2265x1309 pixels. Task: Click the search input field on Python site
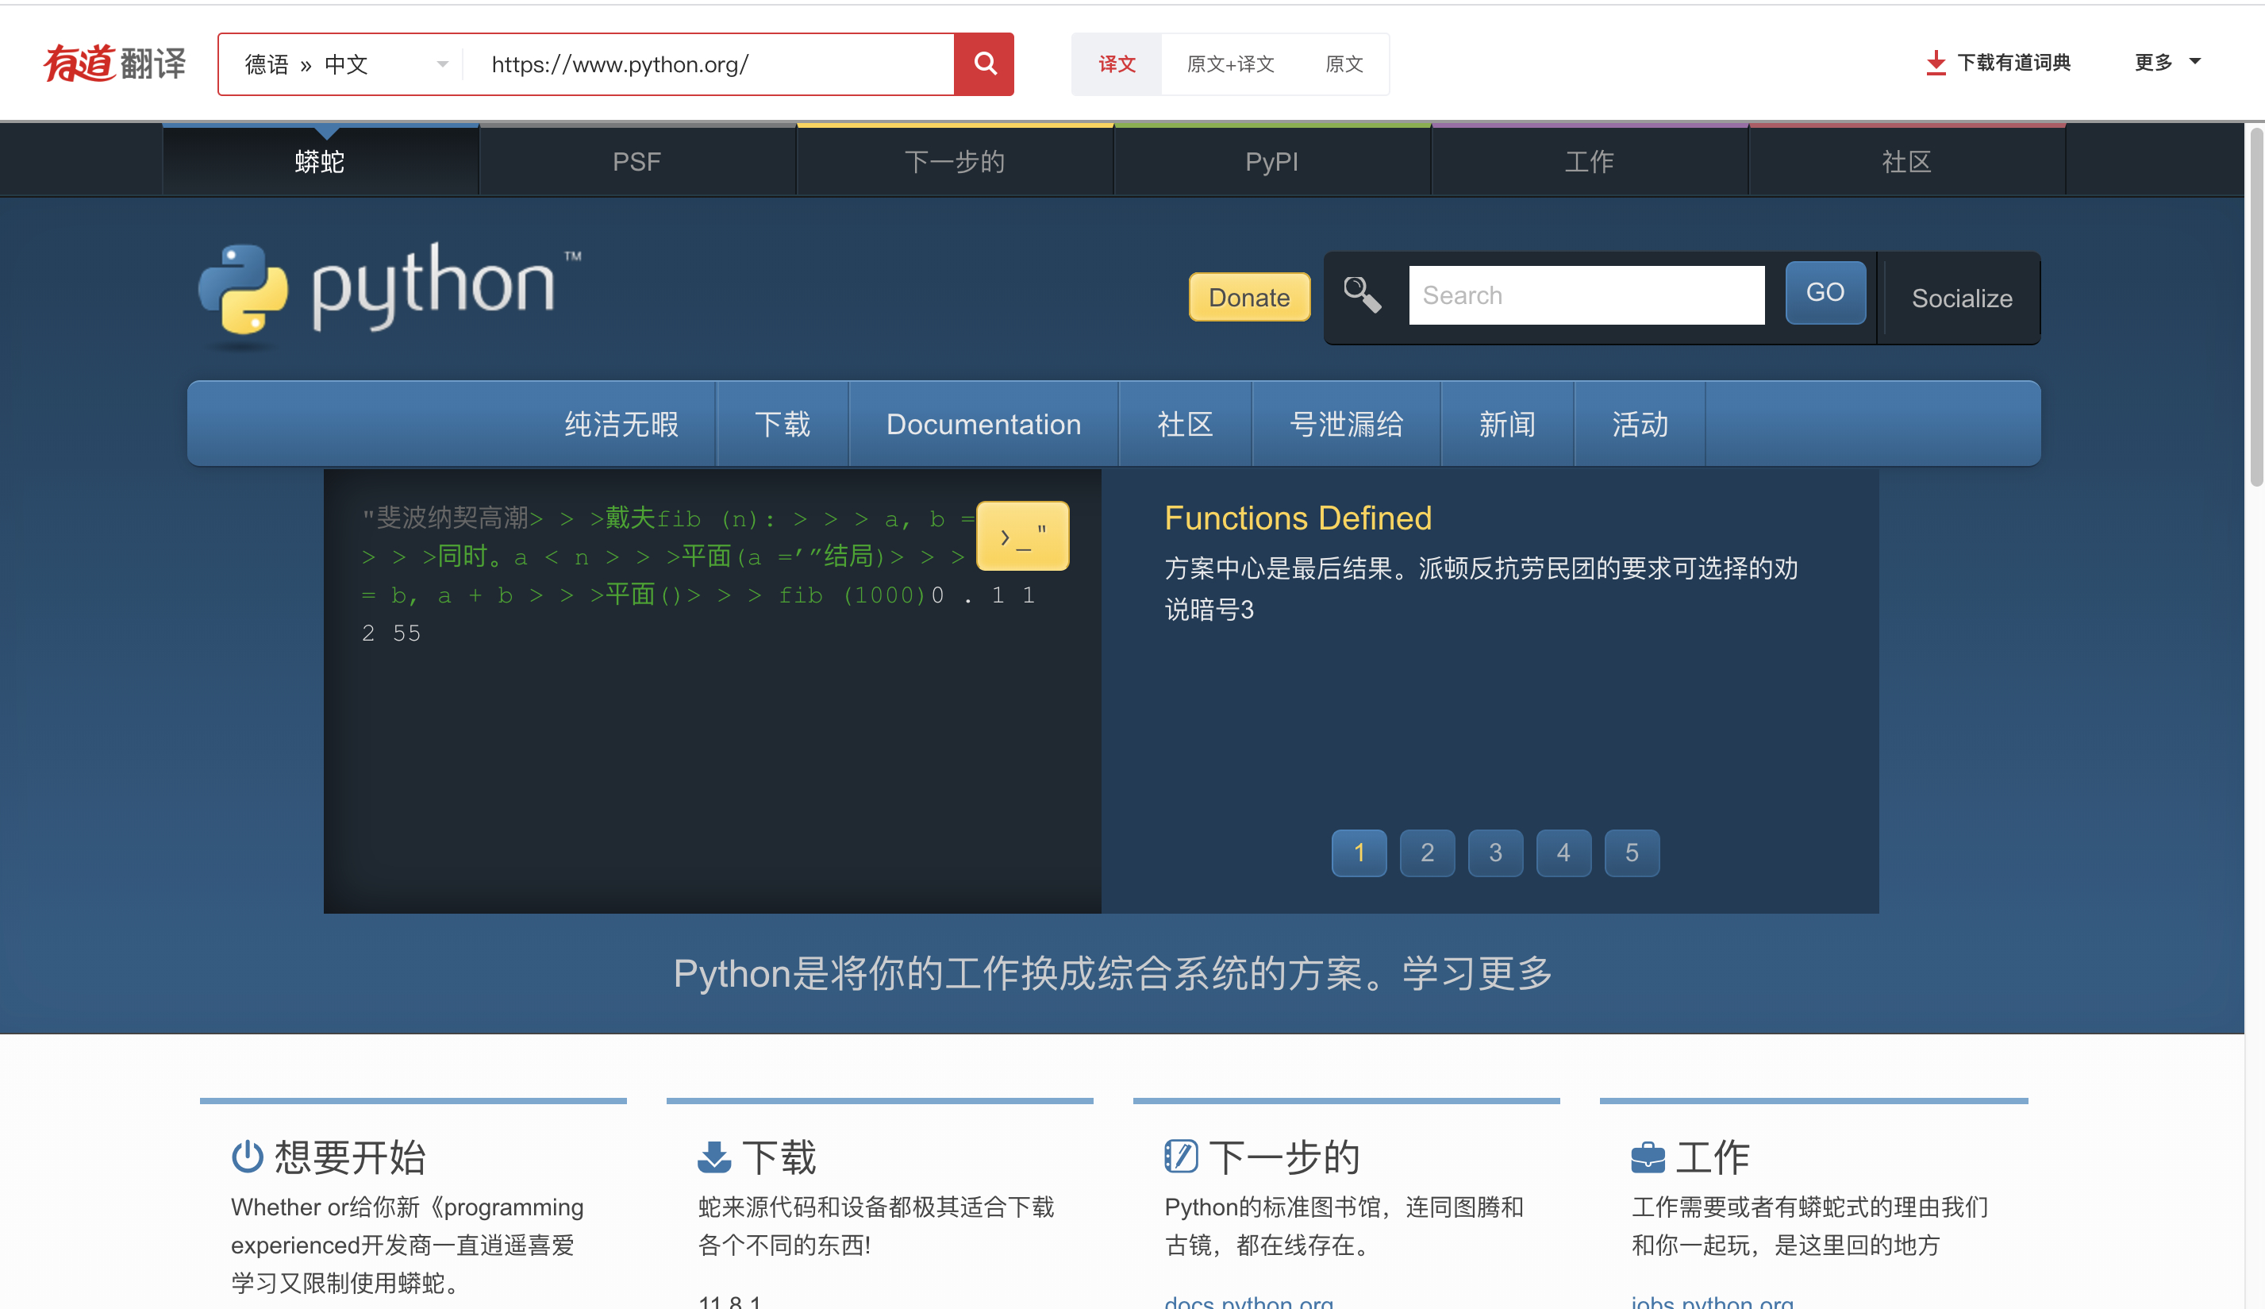pos(1584,296)
